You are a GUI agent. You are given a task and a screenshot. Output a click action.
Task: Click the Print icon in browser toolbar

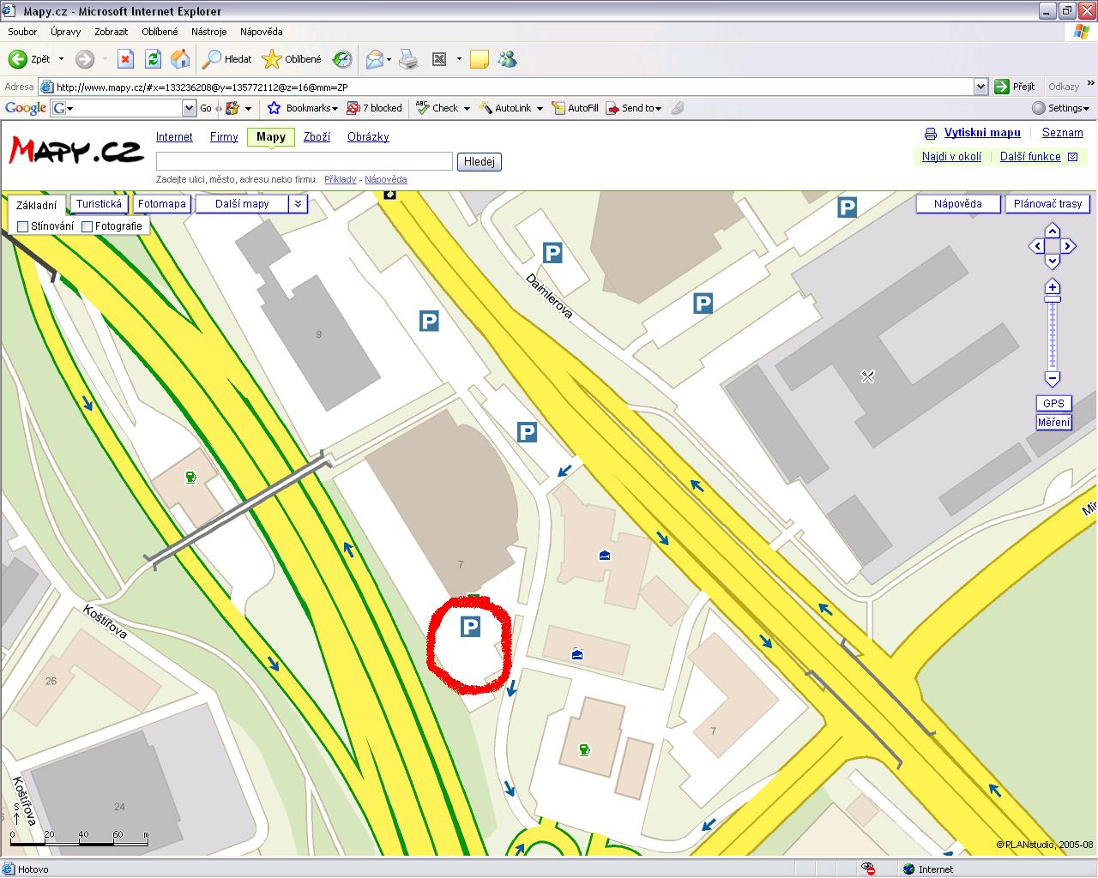tap(408, 59)
